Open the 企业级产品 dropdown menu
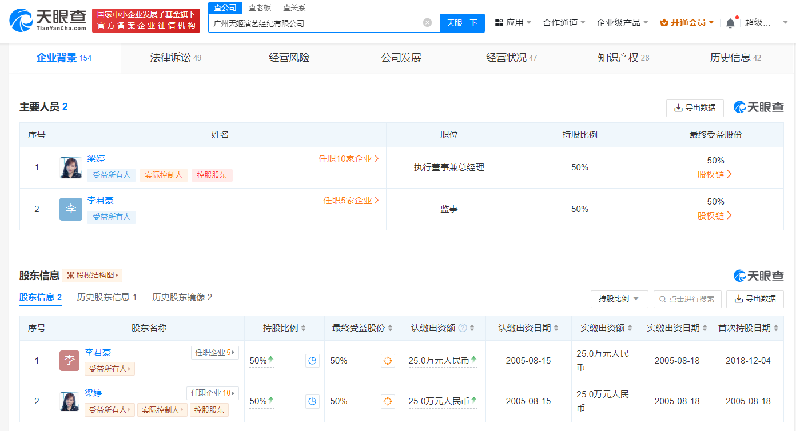The height and width of the screenshot is (431, 796). pos(622,23)
